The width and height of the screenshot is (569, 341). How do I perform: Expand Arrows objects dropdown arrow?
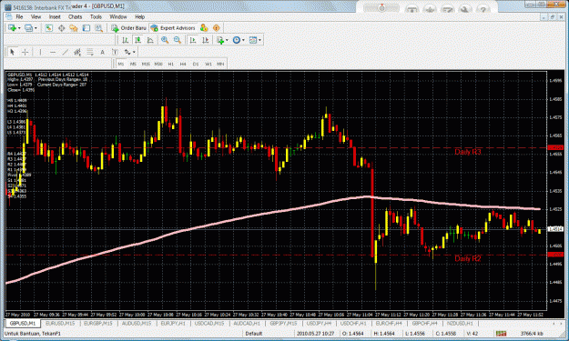[x=134, y=52]
